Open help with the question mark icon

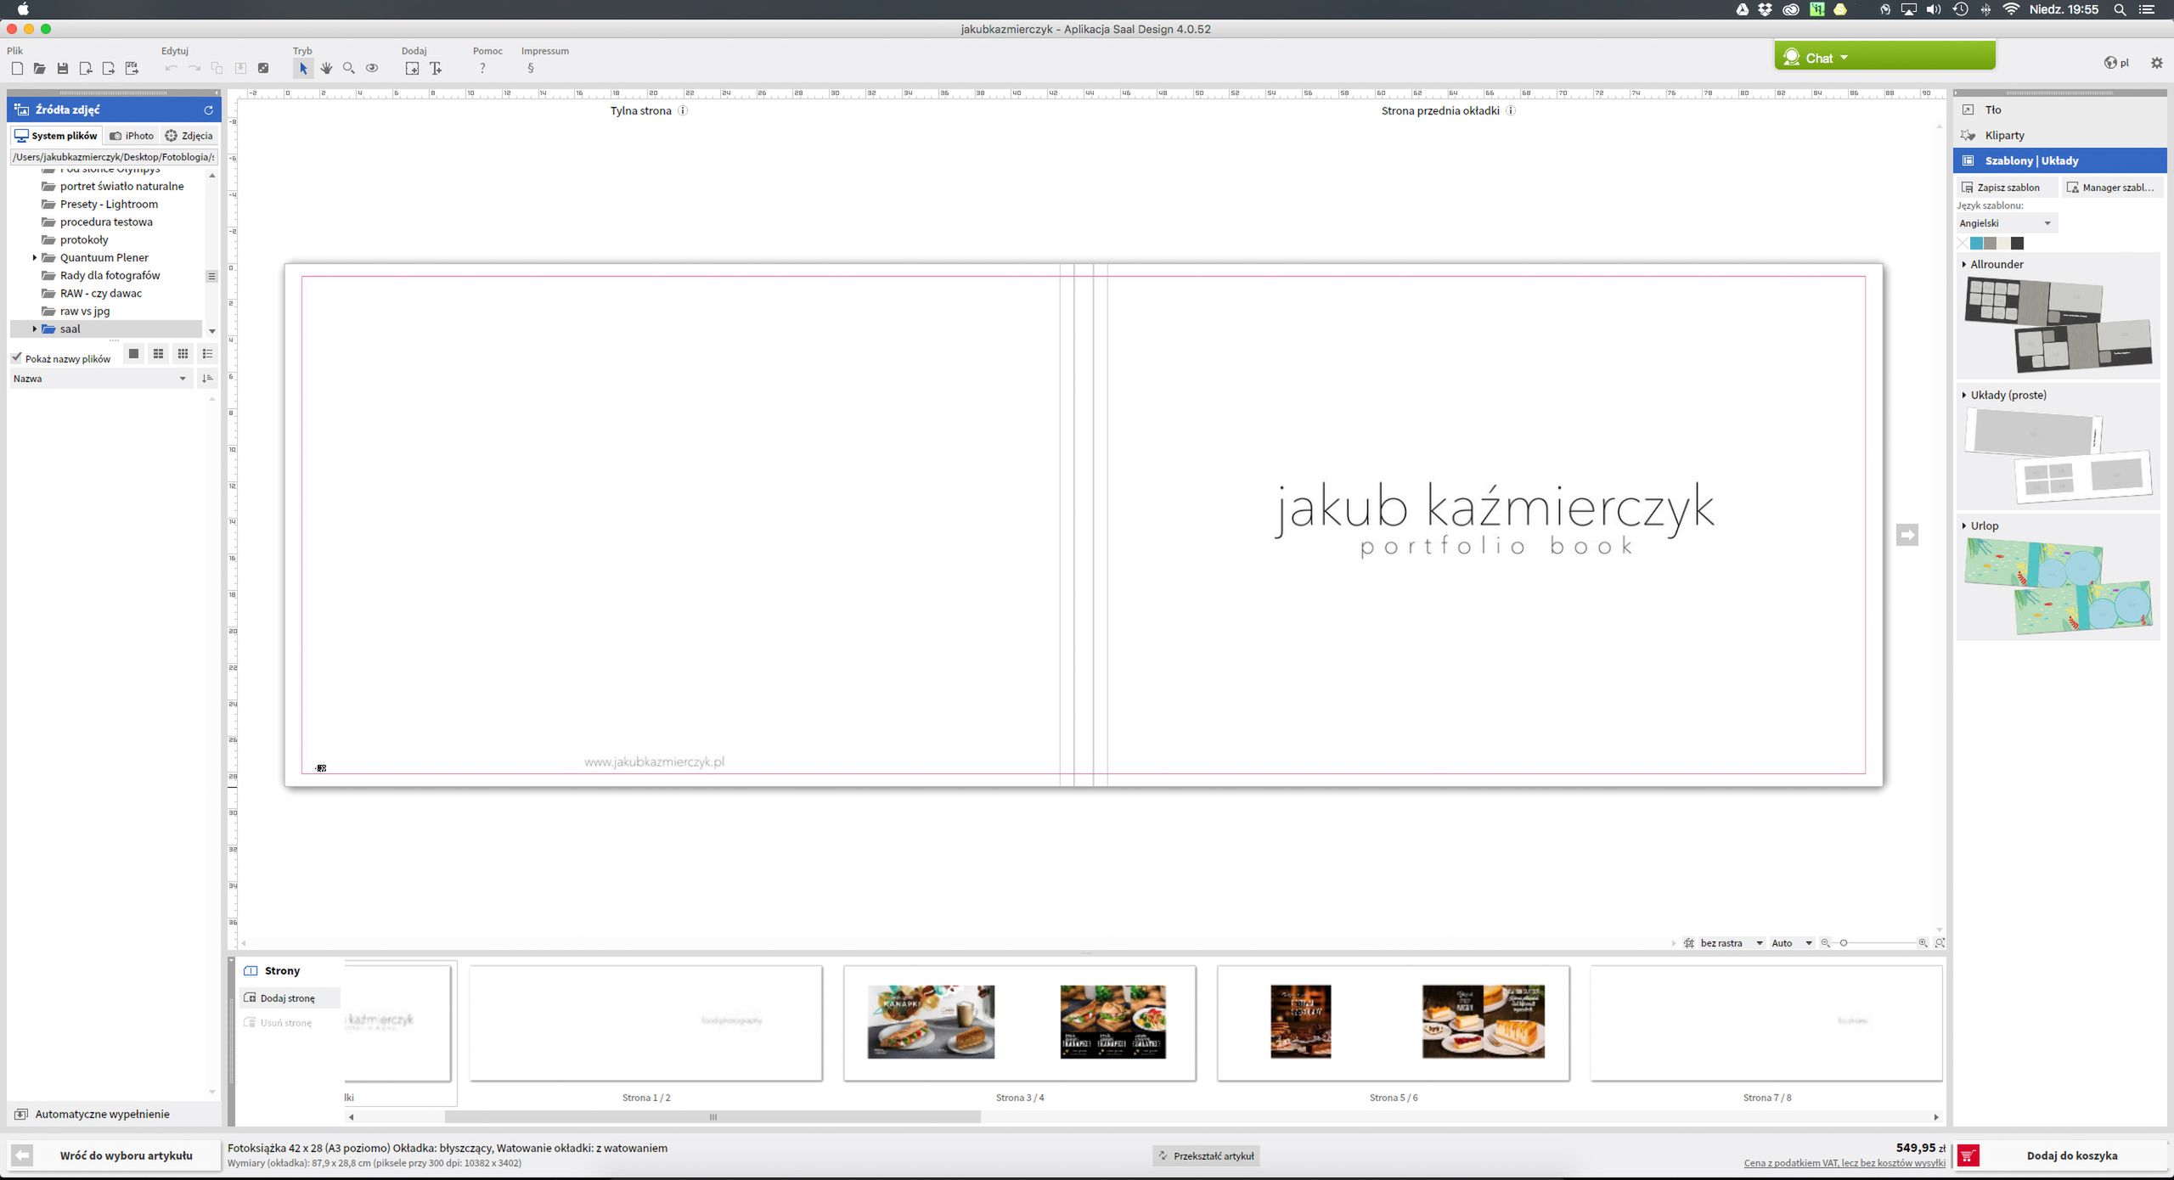click(x=482, y=69)
